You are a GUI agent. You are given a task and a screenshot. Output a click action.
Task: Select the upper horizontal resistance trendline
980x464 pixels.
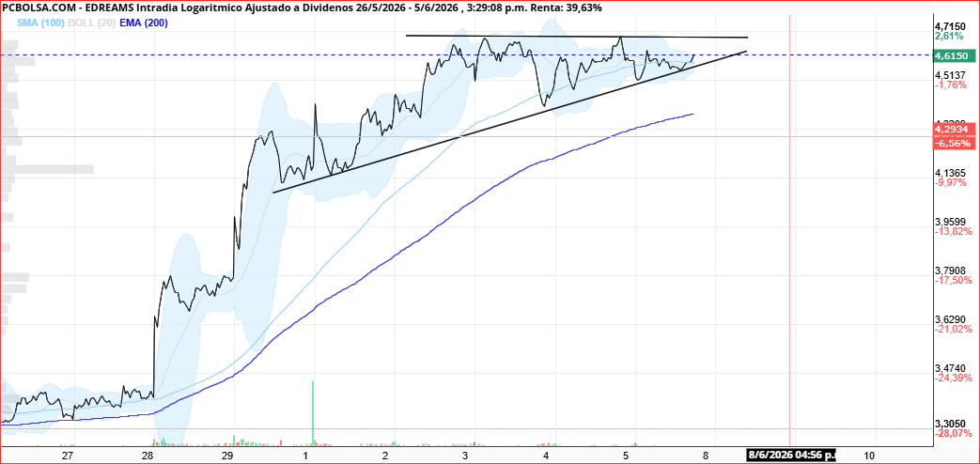576,37
